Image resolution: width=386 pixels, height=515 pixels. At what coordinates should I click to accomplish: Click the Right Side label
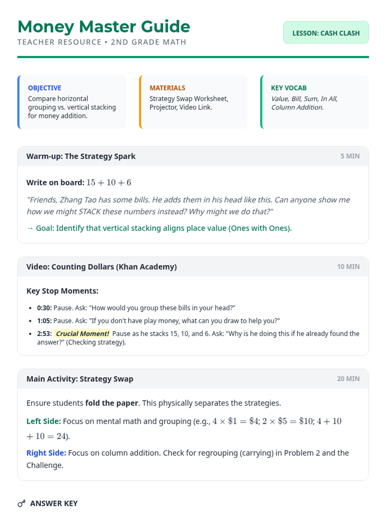46,453
